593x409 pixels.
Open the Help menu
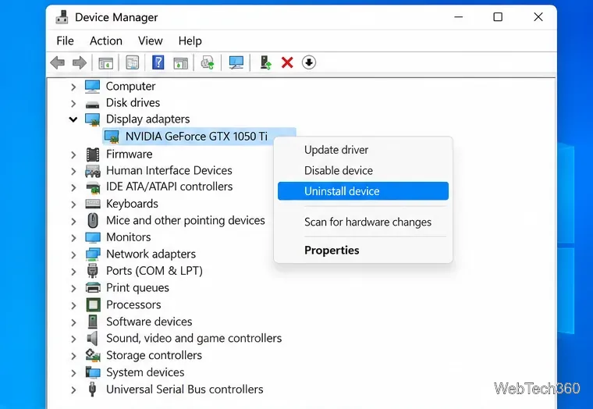pos(190,41)
